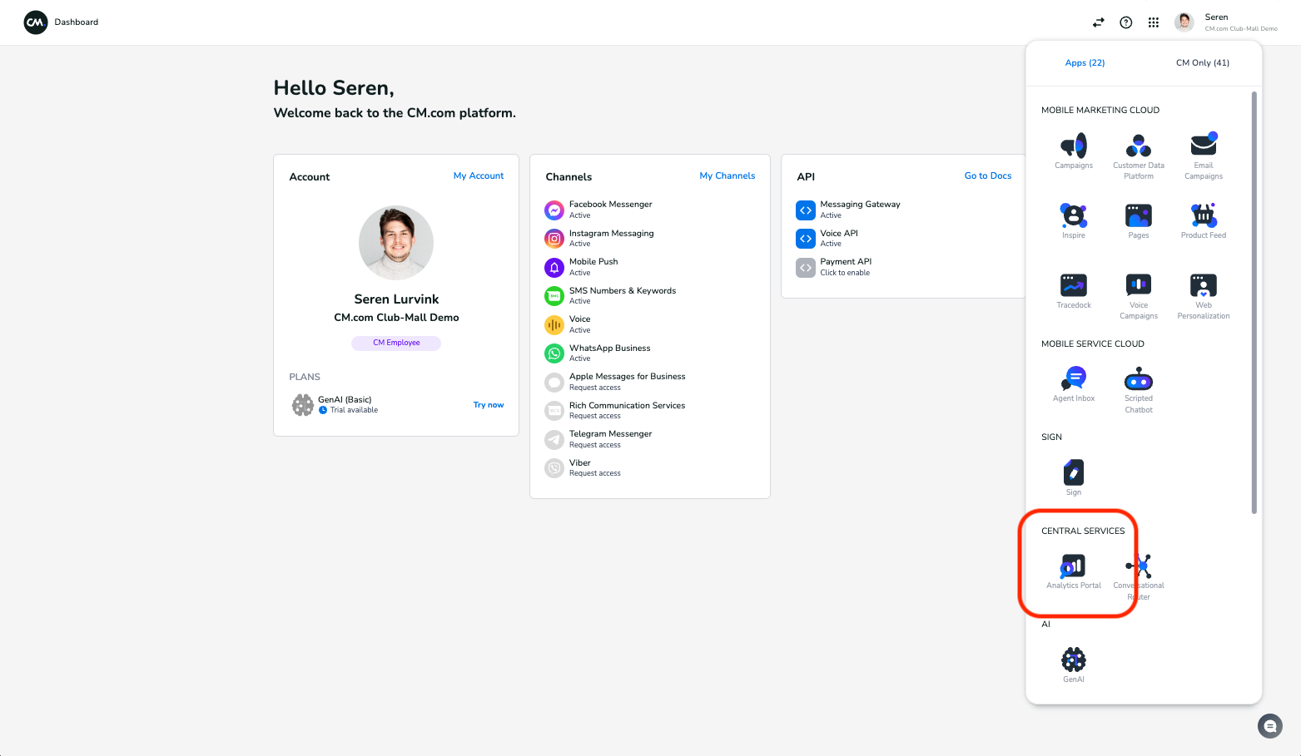Select the Apps (22) tab

click(x=1085, y=63)
